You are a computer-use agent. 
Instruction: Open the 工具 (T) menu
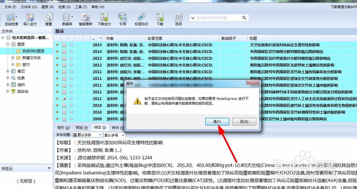click(x=81, y=7)
